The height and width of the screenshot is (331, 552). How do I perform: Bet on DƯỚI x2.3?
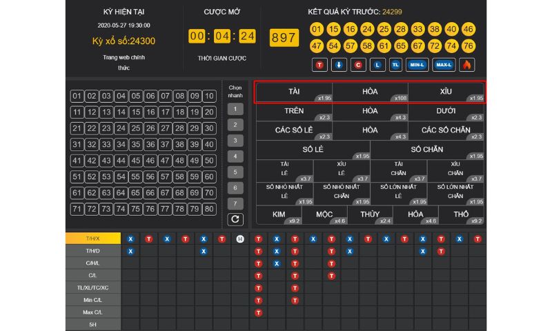(x=446, y=112)
